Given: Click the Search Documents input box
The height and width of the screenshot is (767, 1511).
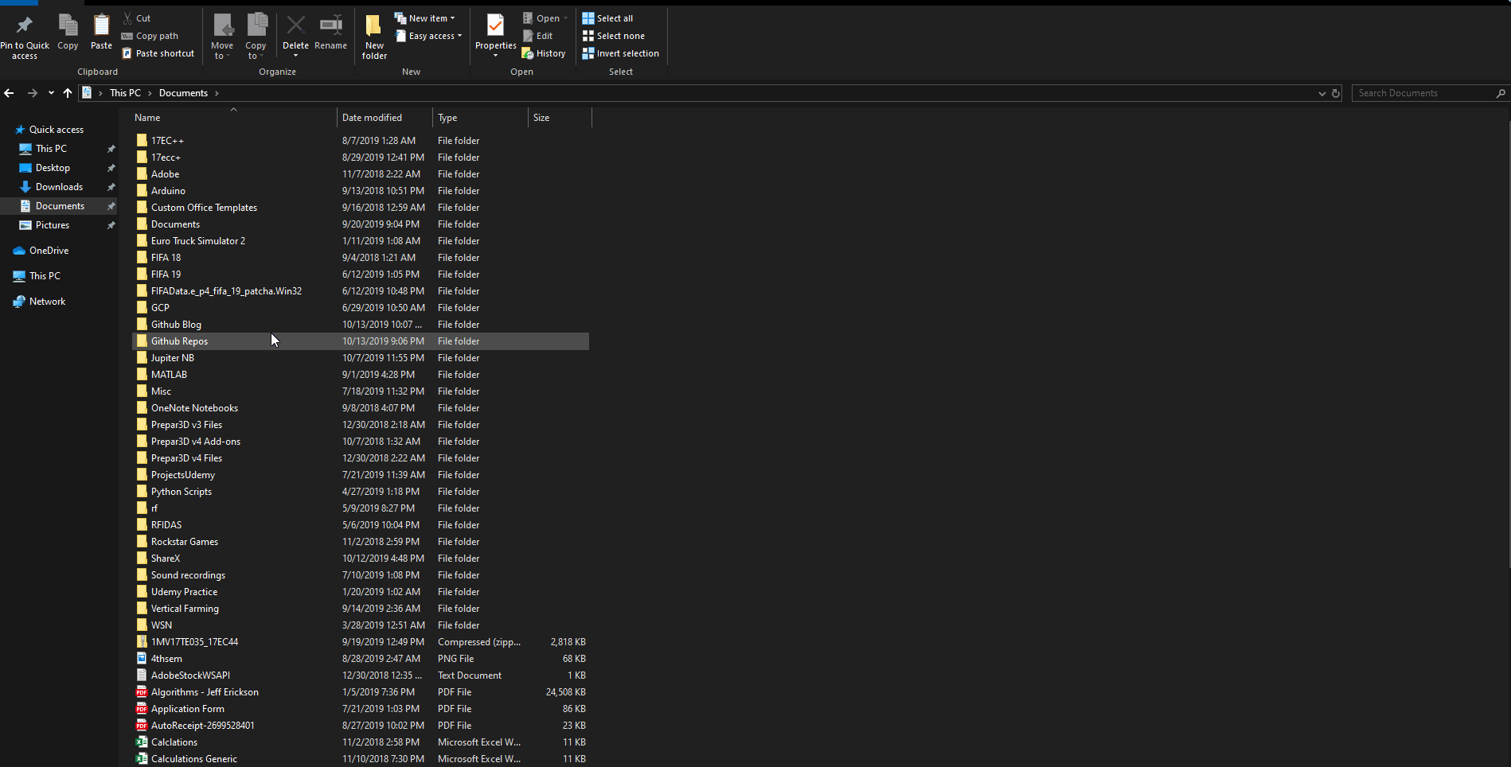Looking at the screenshot, I should [1423, 93].
